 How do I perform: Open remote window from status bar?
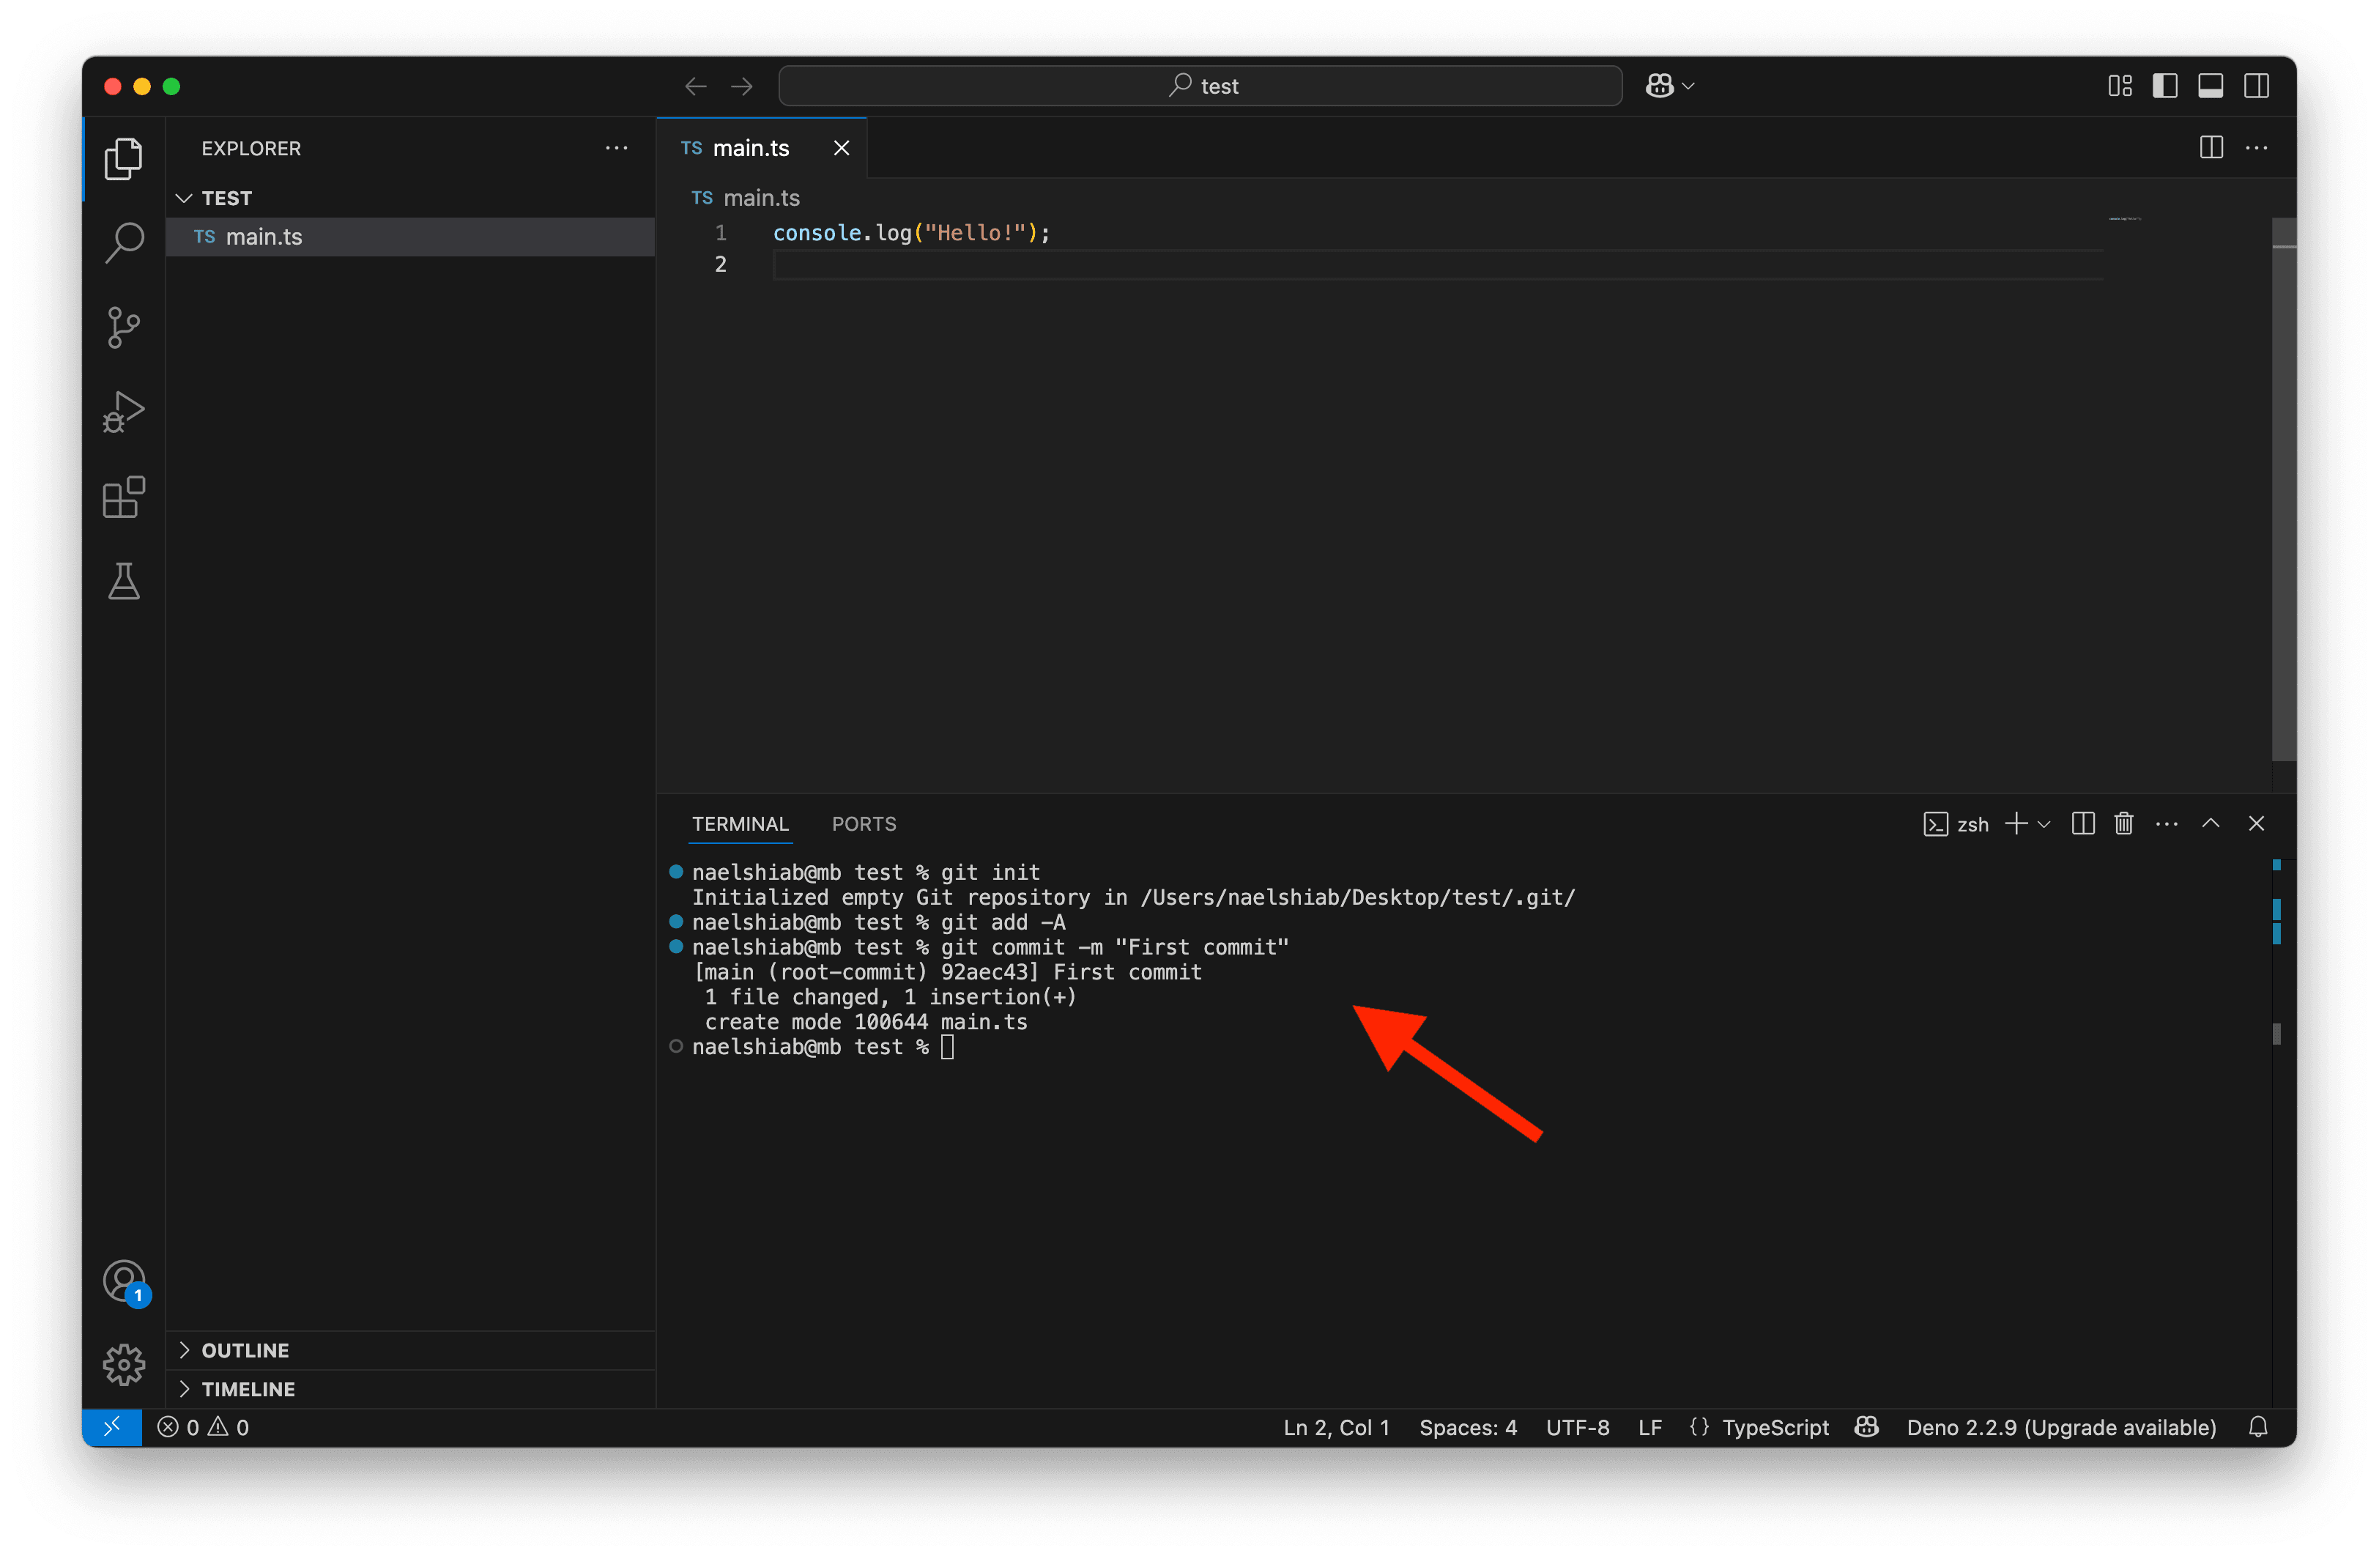112,1427
